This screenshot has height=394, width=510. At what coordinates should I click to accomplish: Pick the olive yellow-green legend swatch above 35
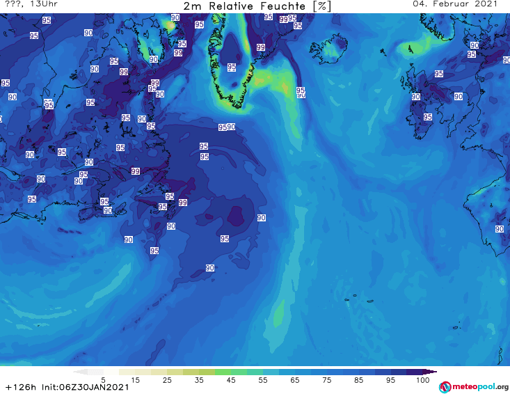click(x=207, y=372)
